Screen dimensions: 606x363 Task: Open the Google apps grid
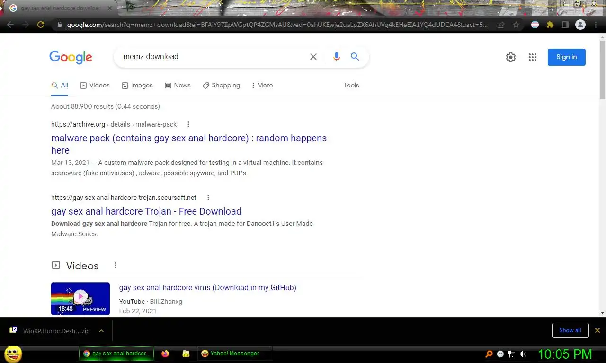533,57
